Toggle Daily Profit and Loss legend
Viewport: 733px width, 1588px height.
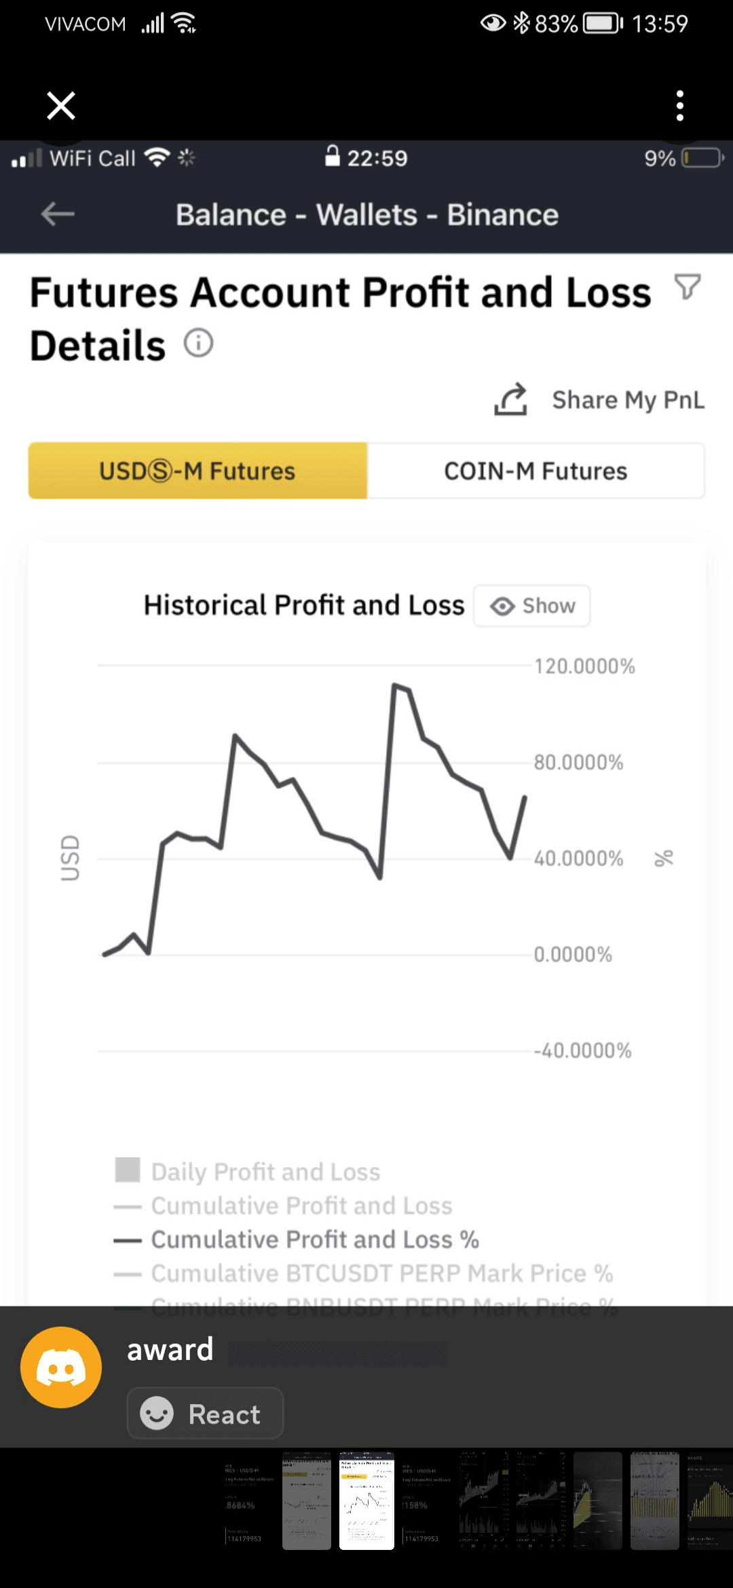(265, 1171)
